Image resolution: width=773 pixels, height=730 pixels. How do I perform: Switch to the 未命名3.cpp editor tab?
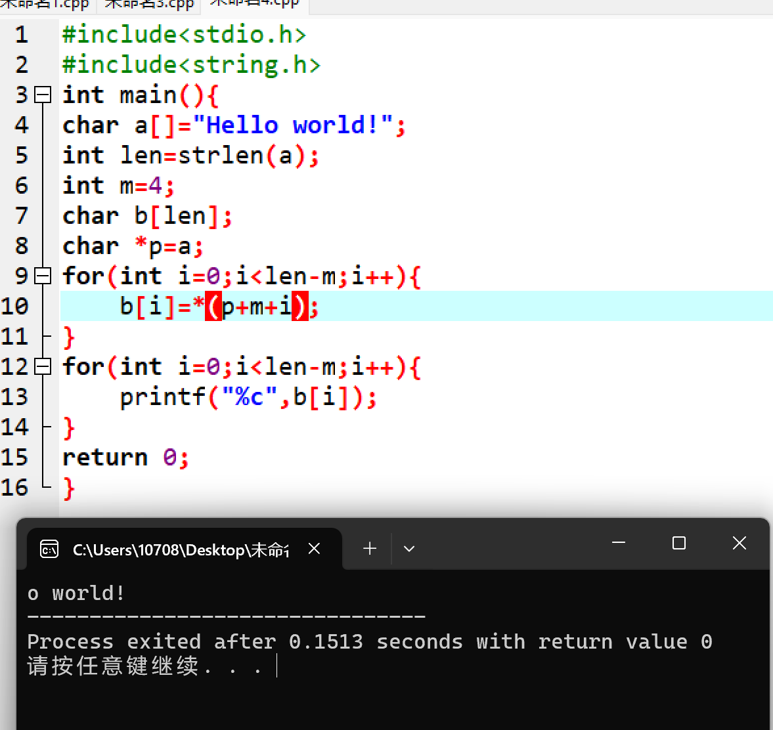[x=150, y=5]
